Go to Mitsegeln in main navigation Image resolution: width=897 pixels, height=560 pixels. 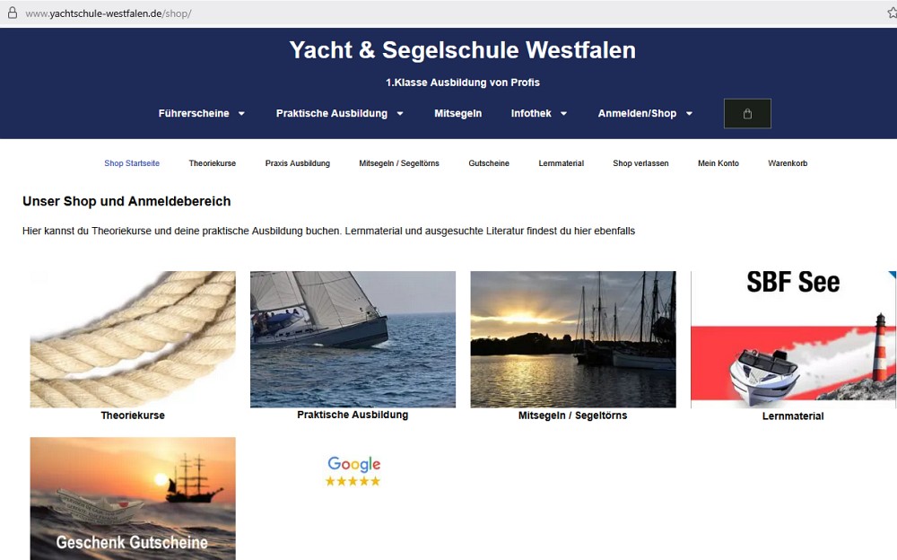coord(457,113)
